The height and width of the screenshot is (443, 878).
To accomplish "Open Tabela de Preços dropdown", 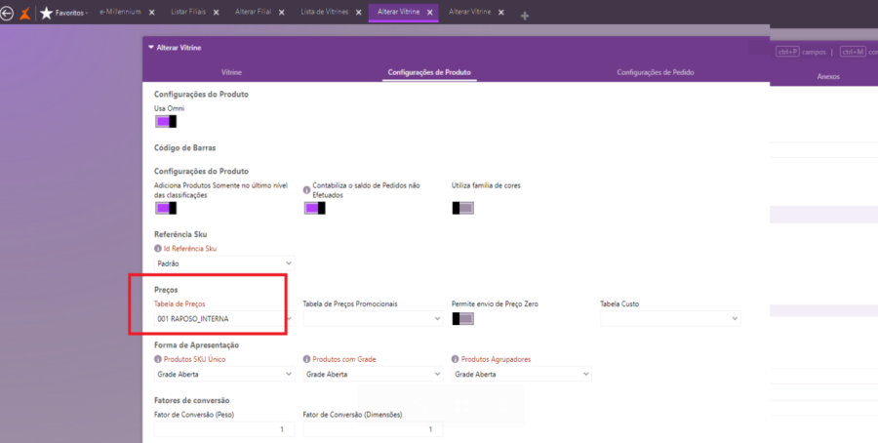I will coord(224,319).
